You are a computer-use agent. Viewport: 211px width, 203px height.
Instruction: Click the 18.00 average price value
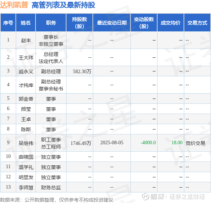[177, 142]
